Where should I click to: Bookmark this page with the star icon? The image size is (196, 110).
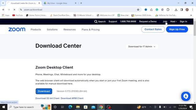click(x=138, y=9)
